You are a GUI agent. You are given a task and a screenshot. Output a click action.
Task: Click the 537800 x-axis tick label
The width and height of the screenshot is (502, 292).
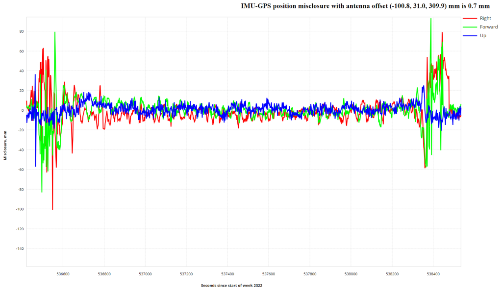pyautogui.click(x=310, y=274)
